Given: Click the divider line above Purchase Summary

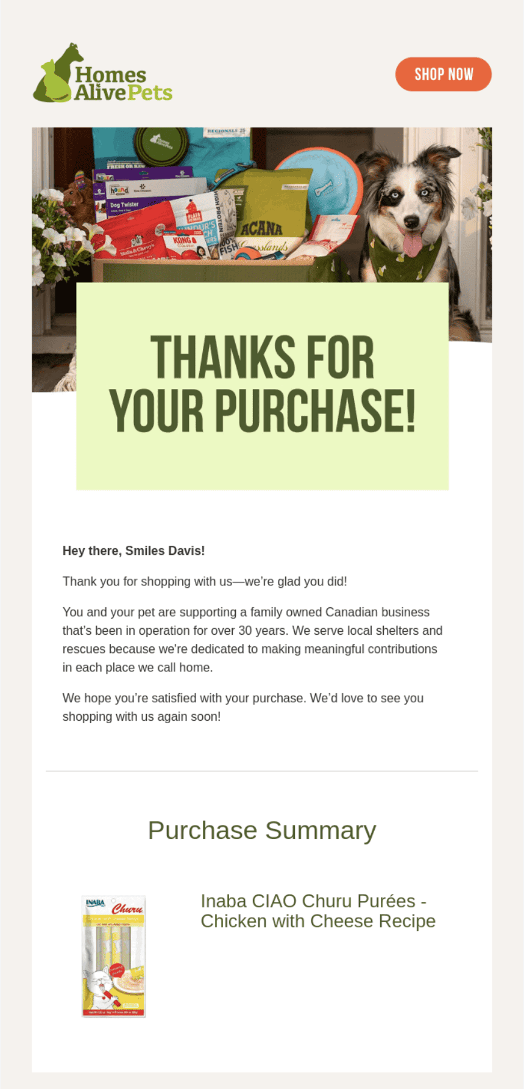Looking at the screenshot, I should 262,770.
